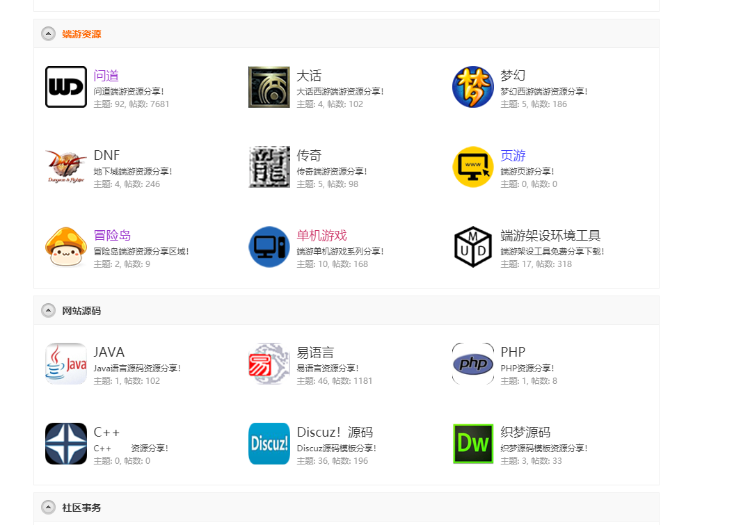Open the 梦幻 forum icon
Viewport: 734px width, 525px height.
point(473,87)
